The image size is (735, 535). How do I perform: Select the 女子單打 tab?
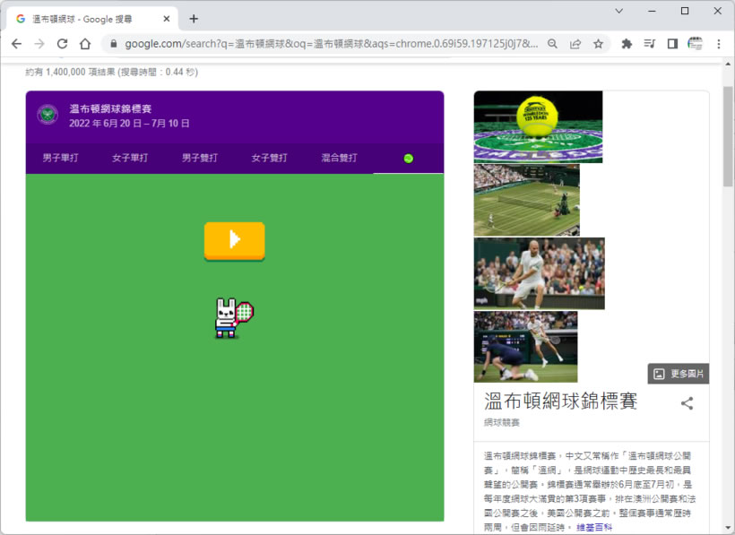[x=130, y=158]
